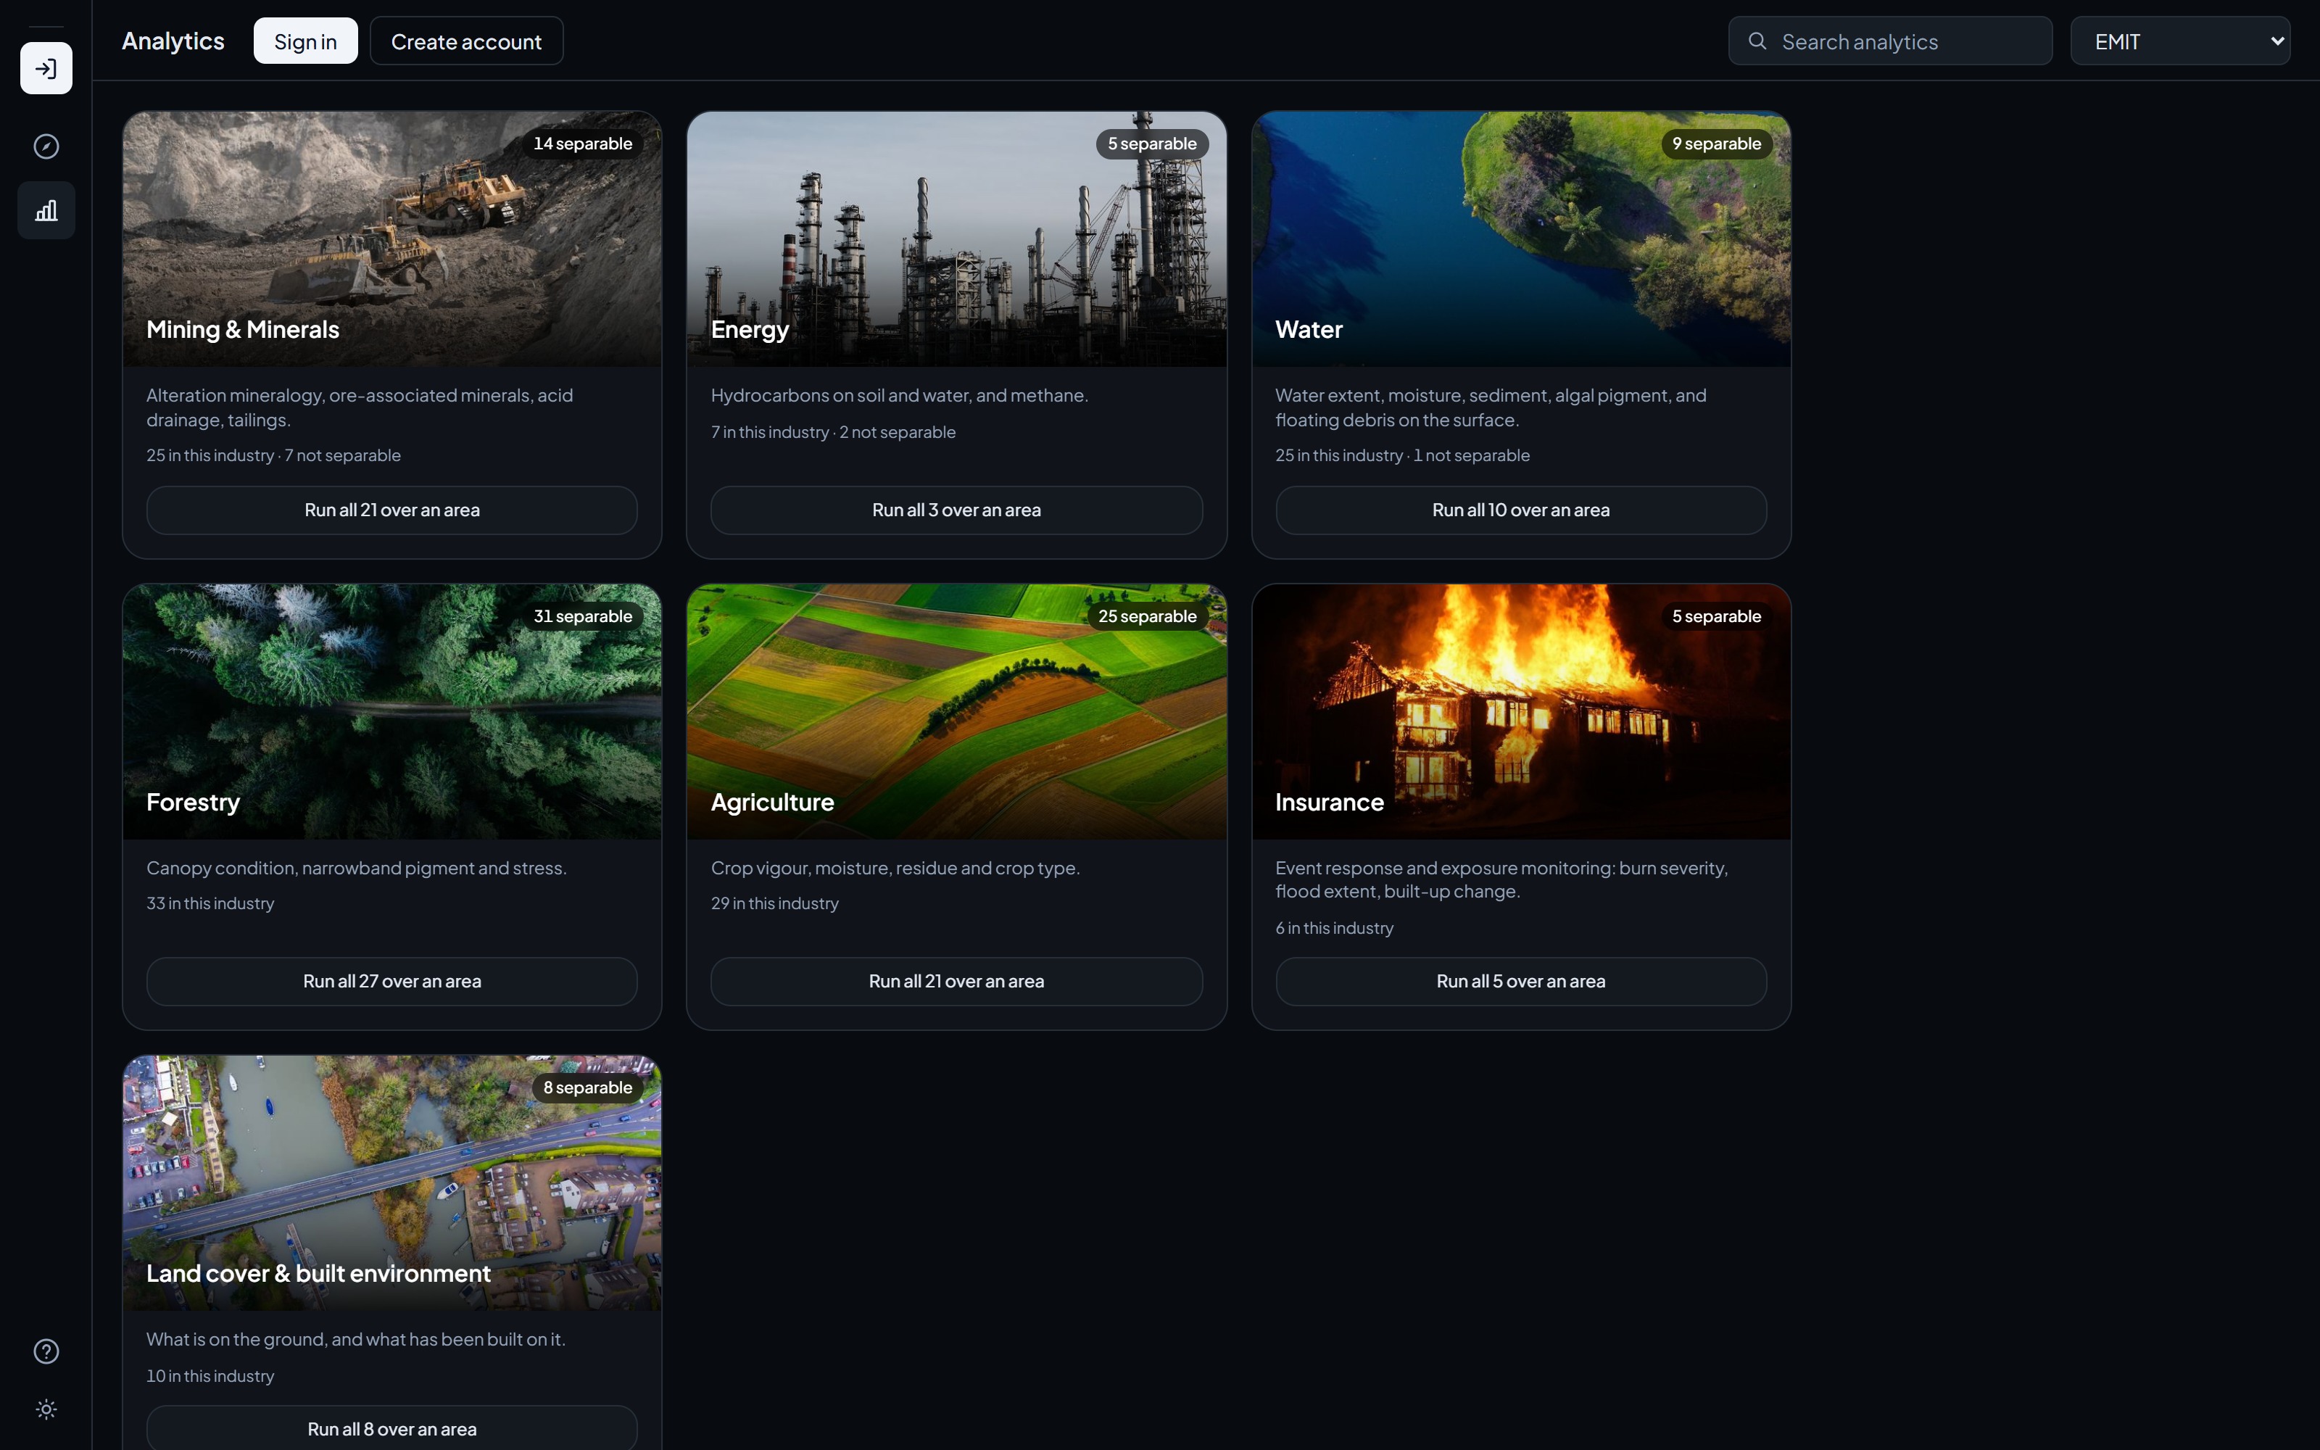
Task: Open the Land cover & built environment image
Action: pos(392,1183)
